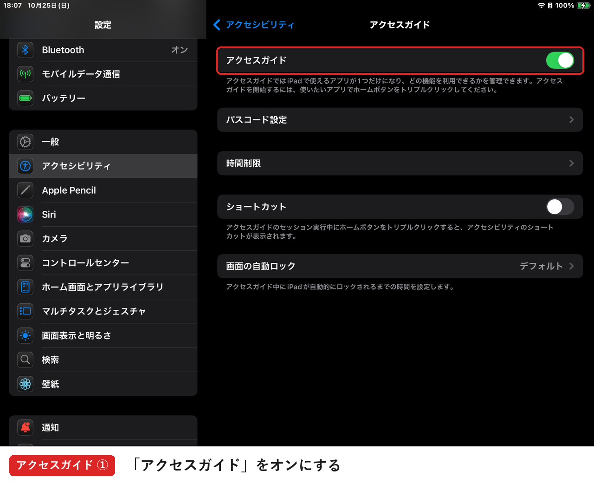This screenshot has height=484, width=594.
Task: Open 画面の自動ロック chevron
Action: (x=572, y=266)
